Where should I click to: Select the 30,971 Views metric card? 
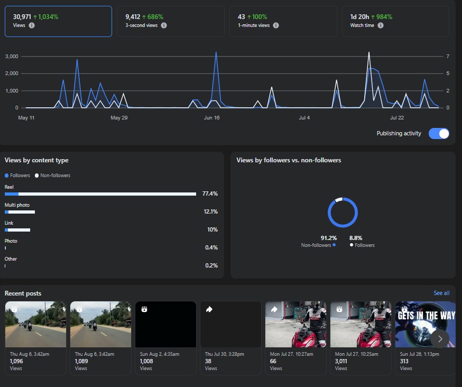click(58, 21)
